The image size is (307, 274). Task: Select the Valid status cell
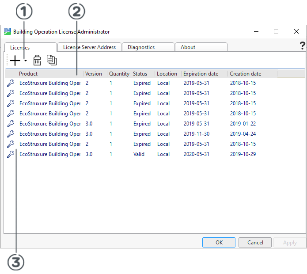pos(139,154)
